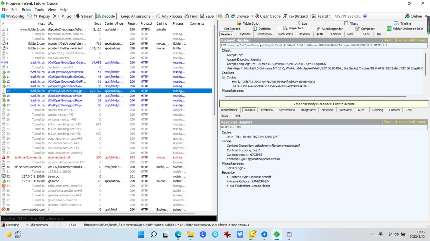Open the AutoResponder tab
Image resolution: width=430 pixels, height=241 pixels.
[x=329, y=29]
